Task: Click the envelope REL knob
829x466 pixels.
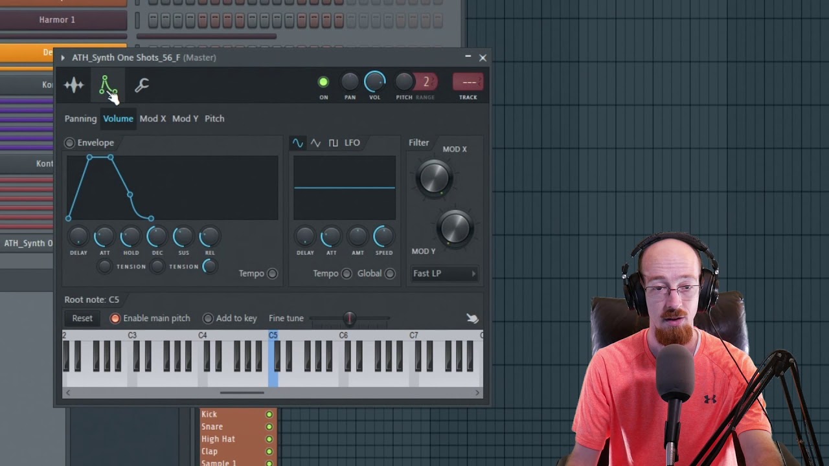Action: click(x=210, y=237)
